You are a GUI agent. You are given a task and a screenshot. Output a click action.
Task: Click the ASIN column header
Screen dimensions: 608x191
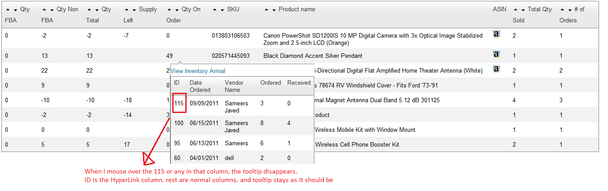499,9
